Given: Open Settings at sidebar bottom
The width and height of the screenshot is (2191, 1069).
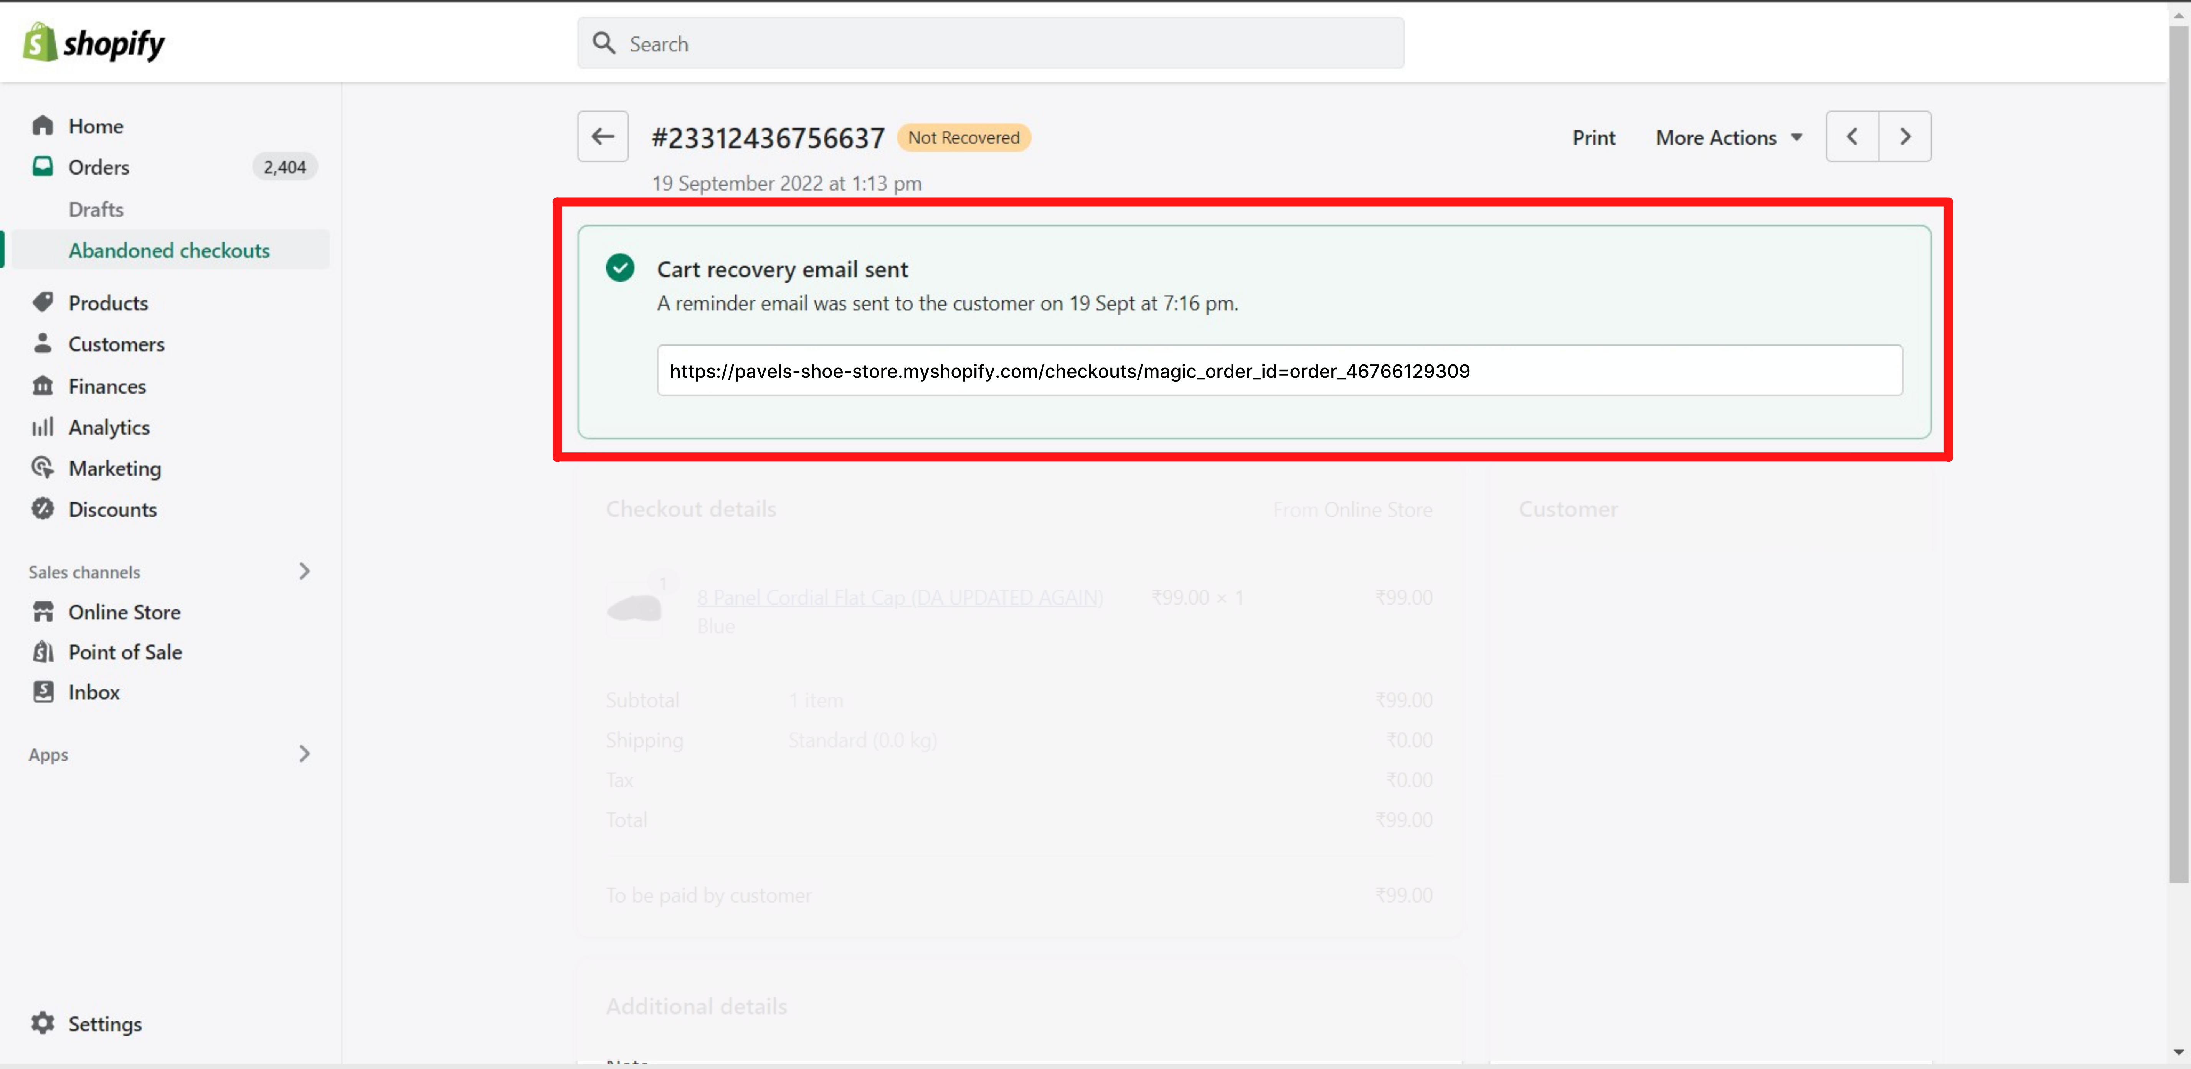Looking at the screenshot, I should point(105,1024).
